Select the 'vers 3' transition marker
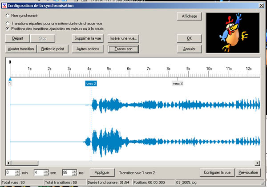Image resolution: width=267 pixels, height=187 pixels. [x=178, y=83]
